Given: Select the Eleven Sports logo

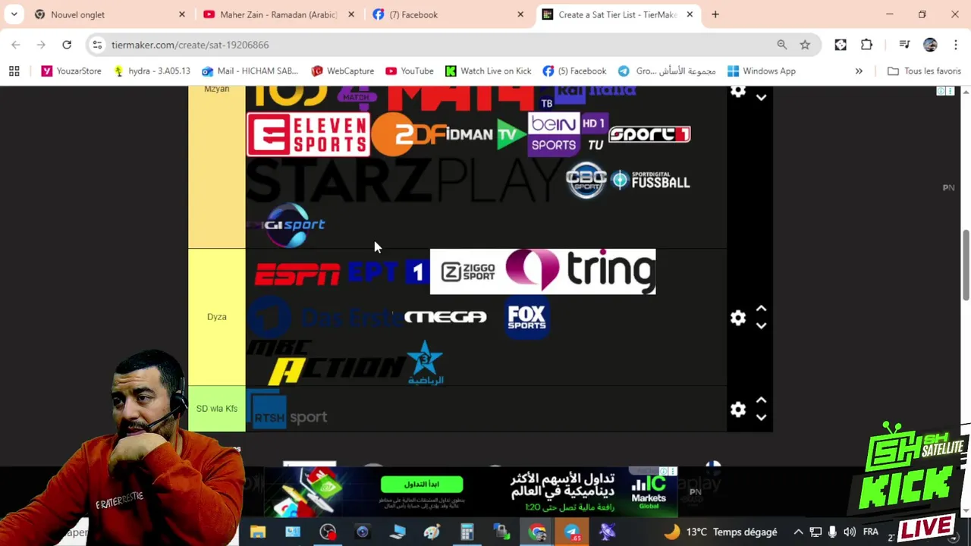Looking at the screenshot, I should pyautogui.click(x=307, y=134).
